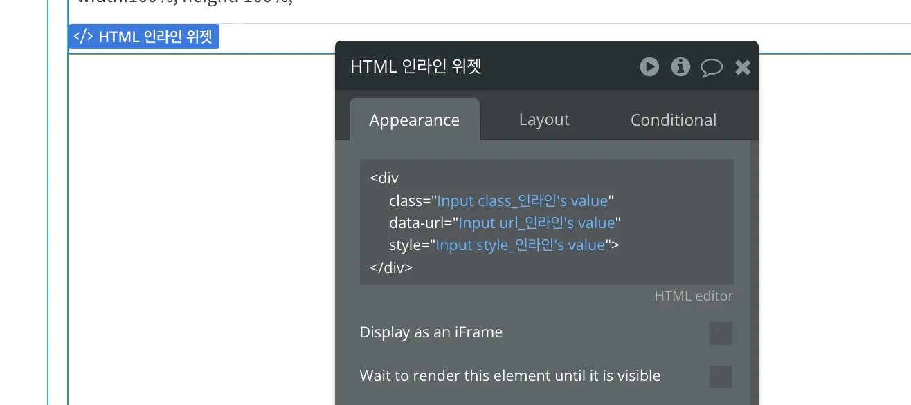This screenshot has height=405, width=911.
Task: Open the Layout tab
Action: [x=544, y=120]
